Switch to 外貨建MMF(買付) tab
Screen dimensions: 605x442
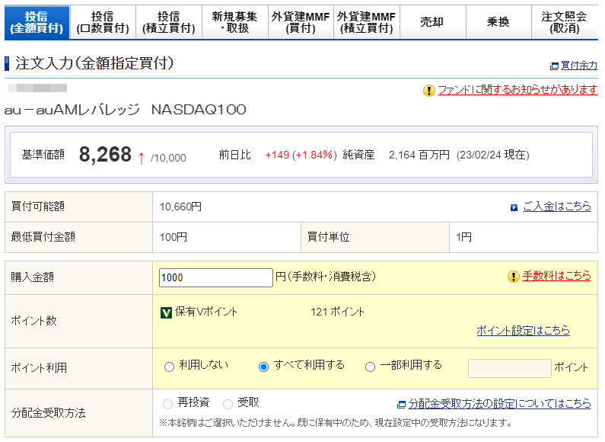301,23
